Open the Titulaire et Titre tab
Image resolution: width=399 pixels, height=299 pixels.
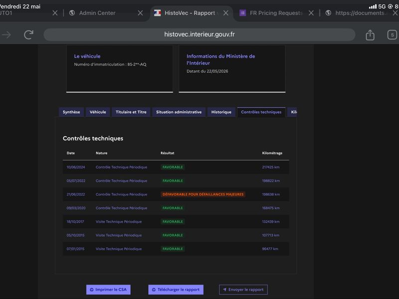pyautogui.click(x=131, y=112)
